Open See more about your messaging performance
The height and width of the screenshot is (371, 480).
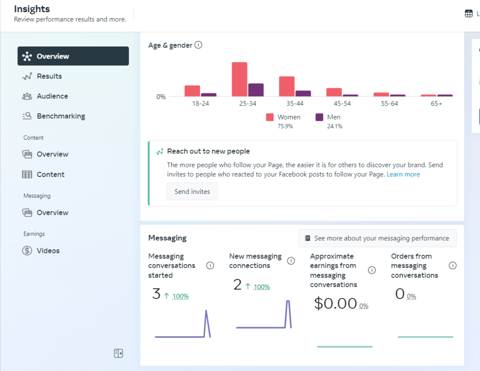click(x=378, y=238)
